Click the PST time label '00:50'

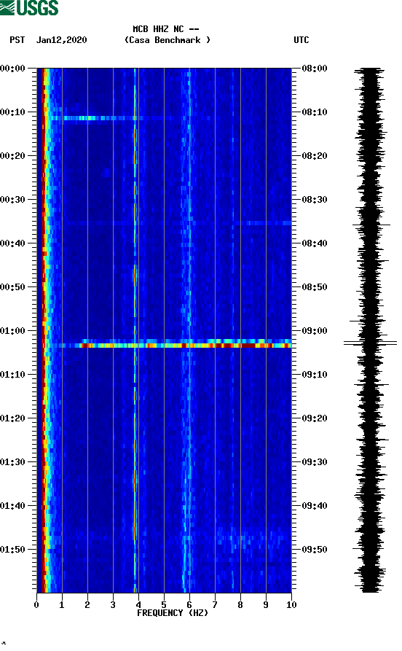click(x=12, y=287)
